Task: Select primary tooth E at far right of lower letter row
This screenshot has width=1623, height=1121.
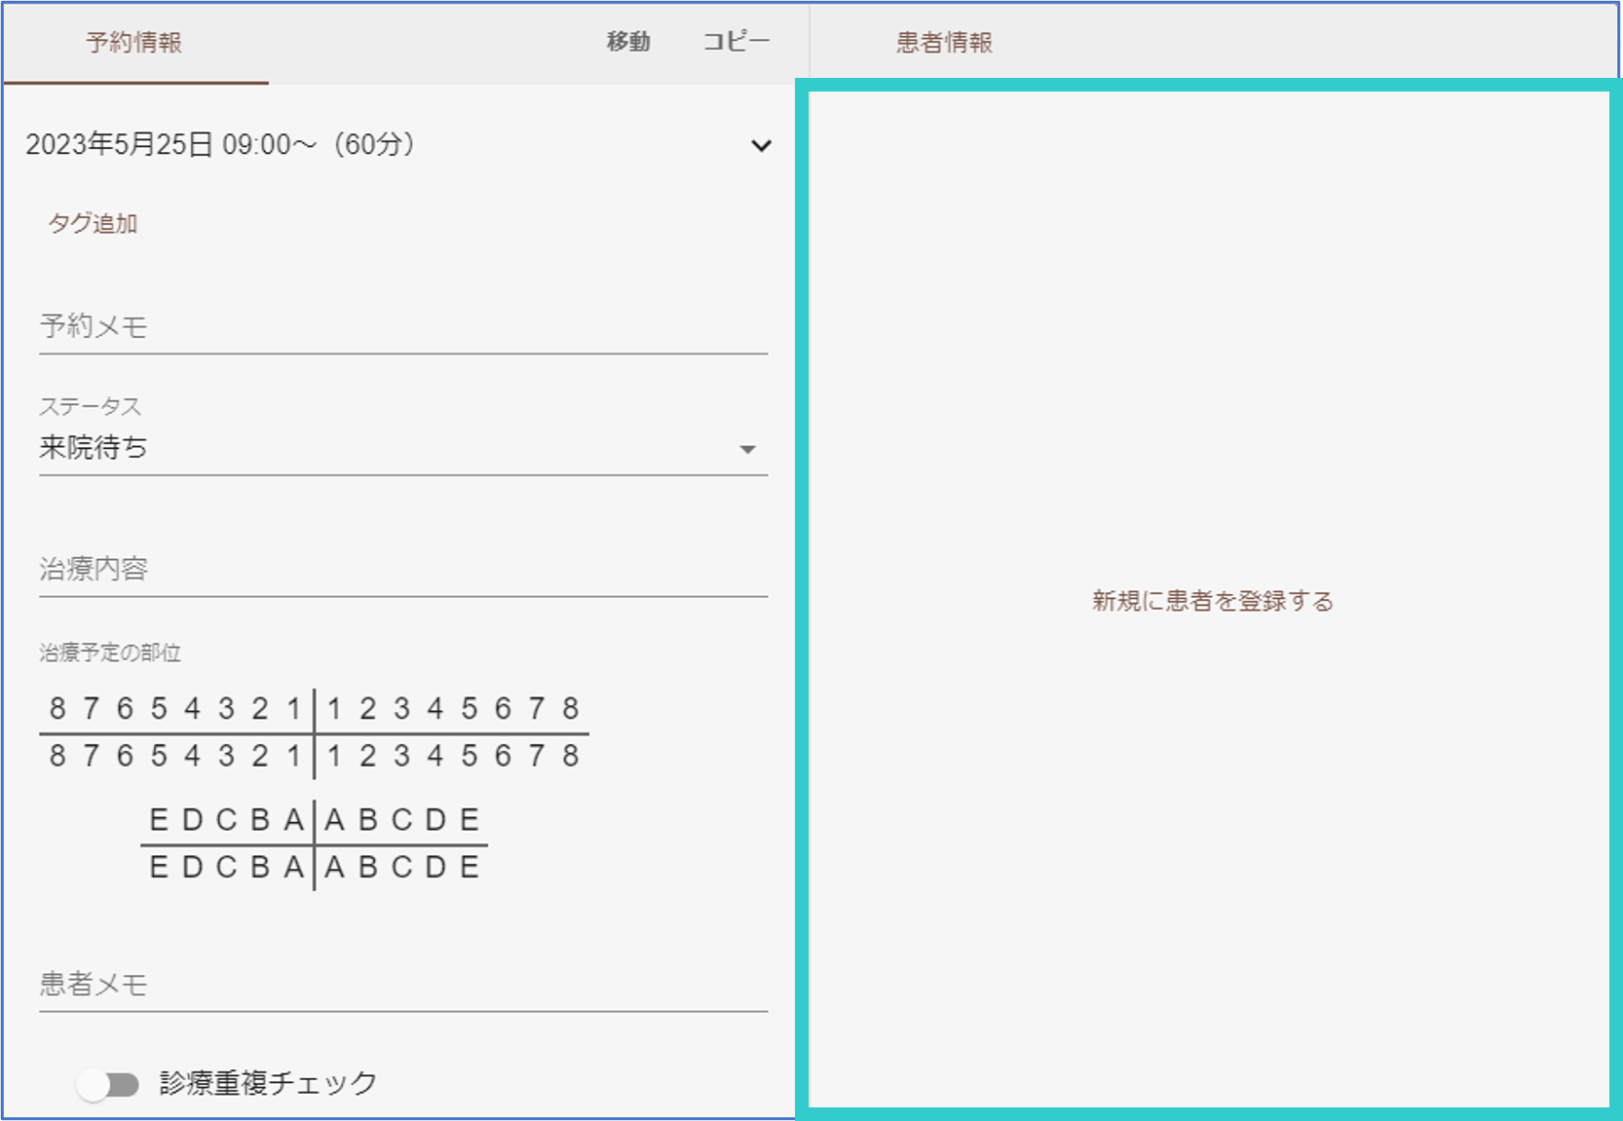Action: click(x=470, y=867)
